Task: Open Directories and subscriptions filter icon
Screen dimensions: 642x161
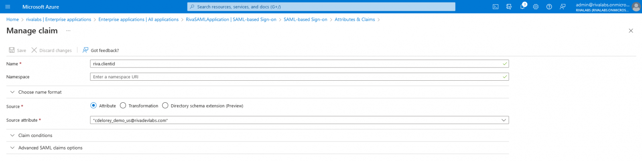Action: coord(509,7)
